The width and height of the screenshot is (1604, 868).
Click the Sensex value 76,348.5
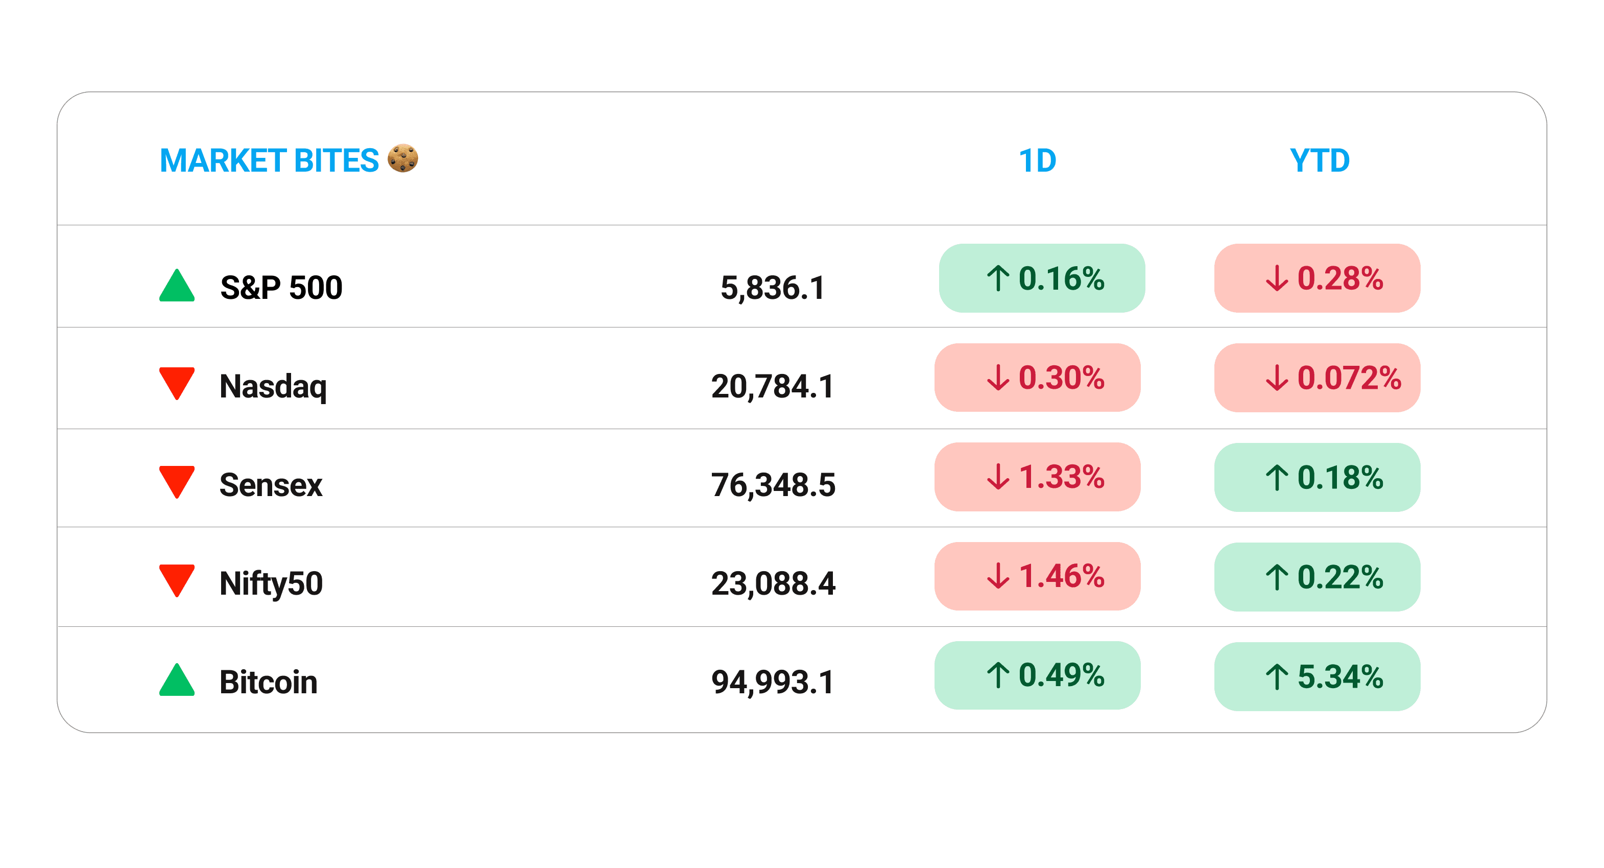773,485
